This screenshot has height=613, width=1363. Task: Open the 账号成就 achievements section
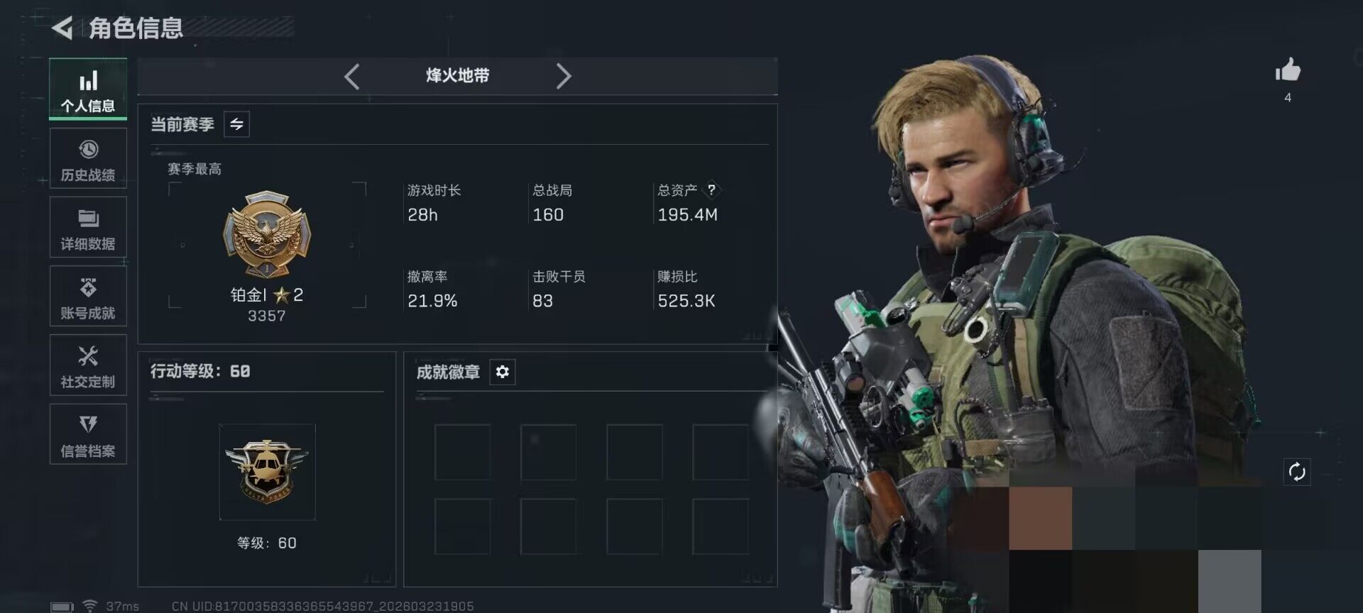pos(88,297)
